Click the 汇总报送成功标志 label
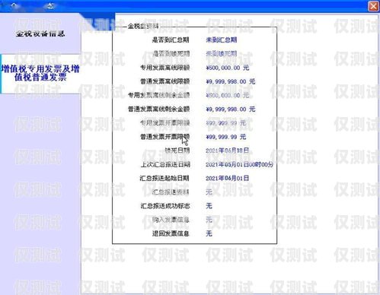Image resolution: width=380 pixels, height=295 pixels. (165, 206)
